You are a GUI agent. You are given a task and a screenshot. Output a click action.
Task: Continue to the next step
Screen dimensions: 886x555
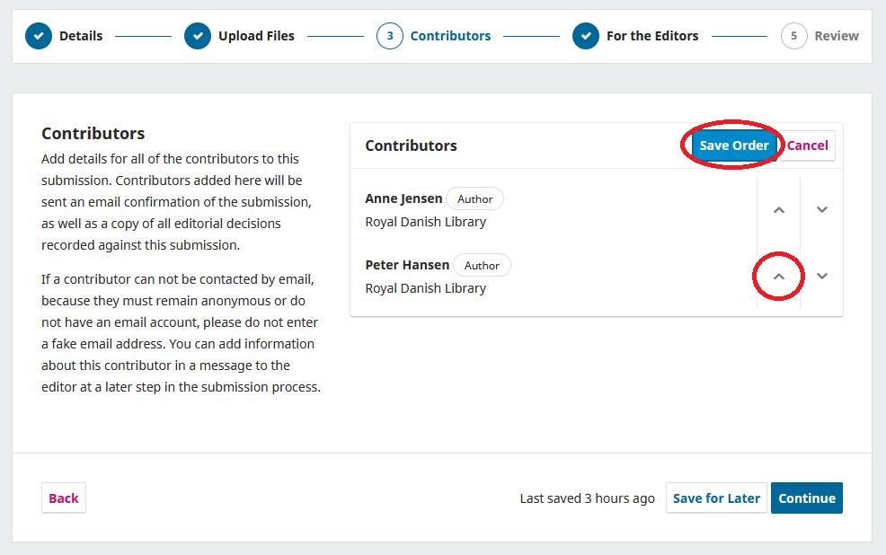806,498
